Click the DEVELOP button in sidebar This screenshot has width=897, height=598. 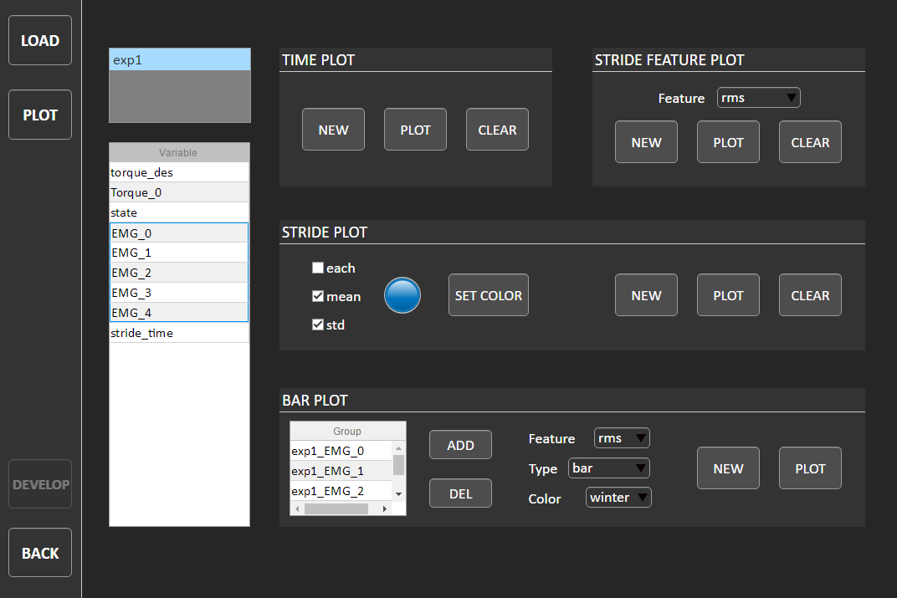(x=40, y=484)
